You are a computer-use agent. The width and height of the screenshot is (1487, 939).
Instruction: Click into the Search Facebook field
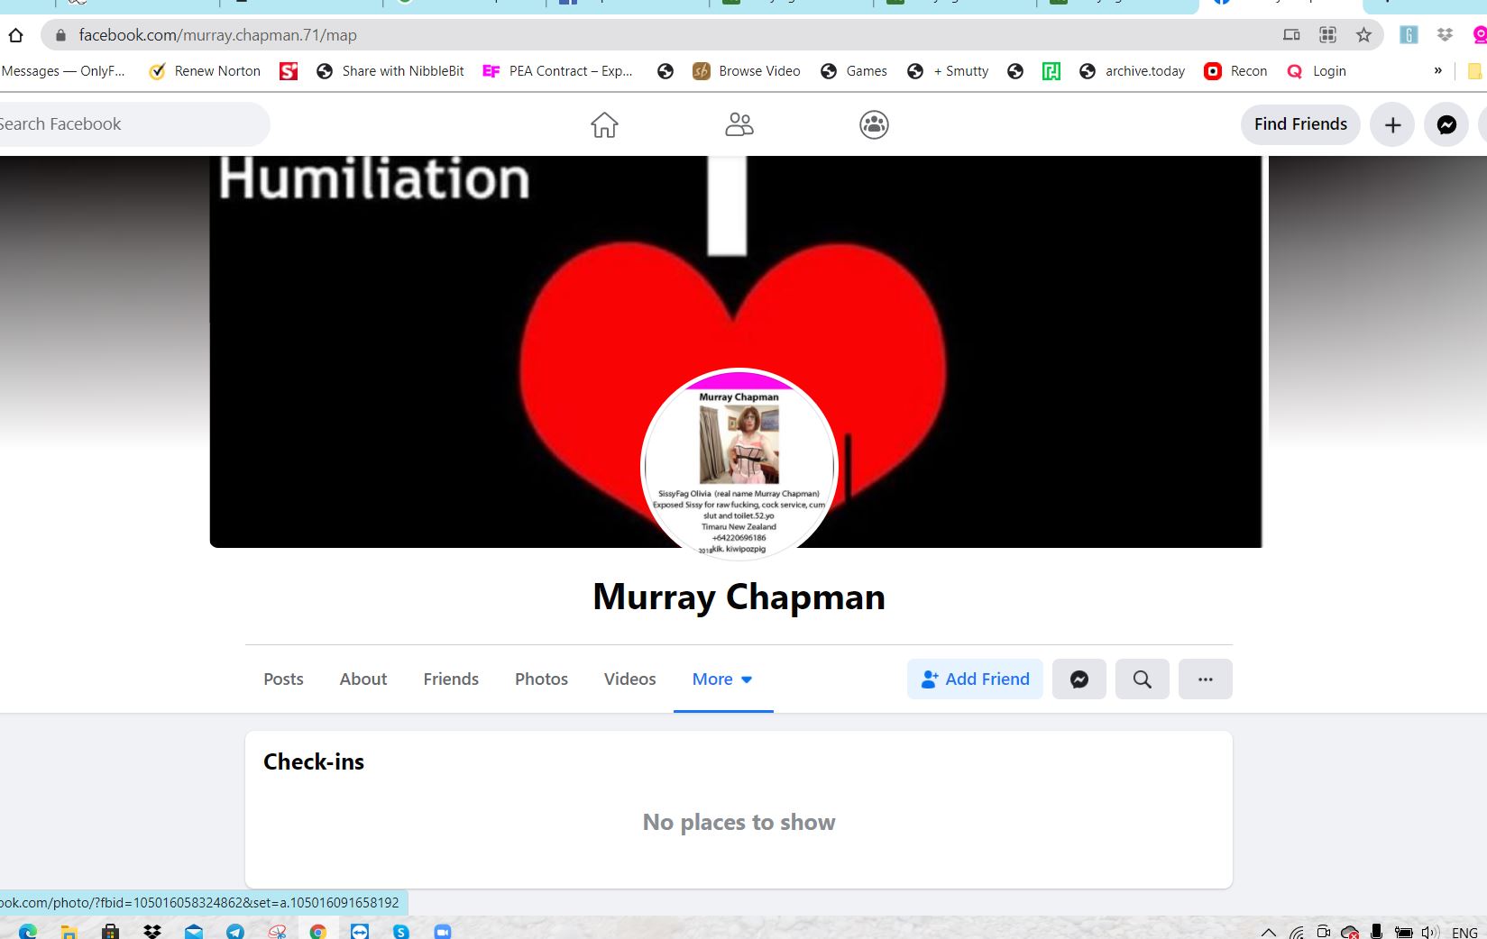coord(126,124)
